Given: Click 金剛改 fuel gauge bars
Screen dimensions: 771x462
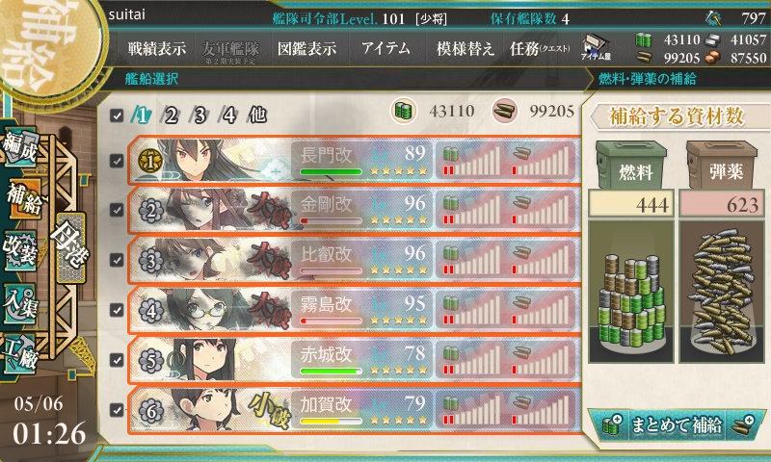Looking at the screenshot, I should tap(472, 210).
